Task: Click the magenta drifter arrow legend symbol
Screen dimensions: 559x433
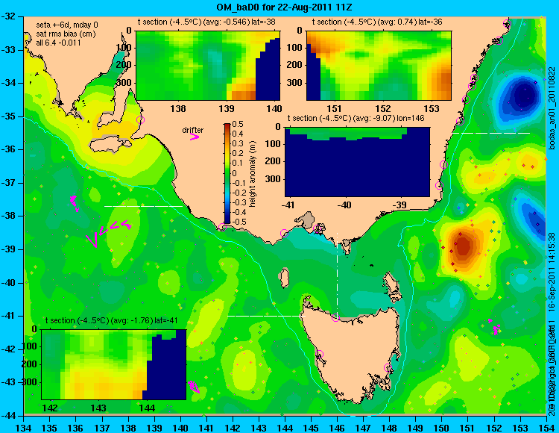Action: pos(195,137)
